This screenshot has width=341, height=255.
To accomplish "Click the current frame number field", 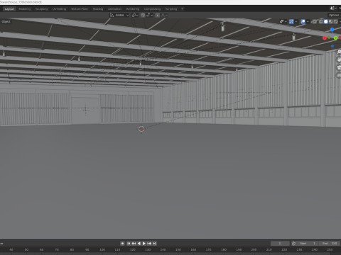I will coord(280,244).
